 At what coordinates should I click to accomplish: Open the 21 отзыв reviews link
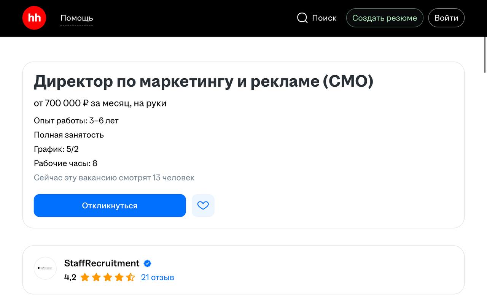[x=158, y=277]
